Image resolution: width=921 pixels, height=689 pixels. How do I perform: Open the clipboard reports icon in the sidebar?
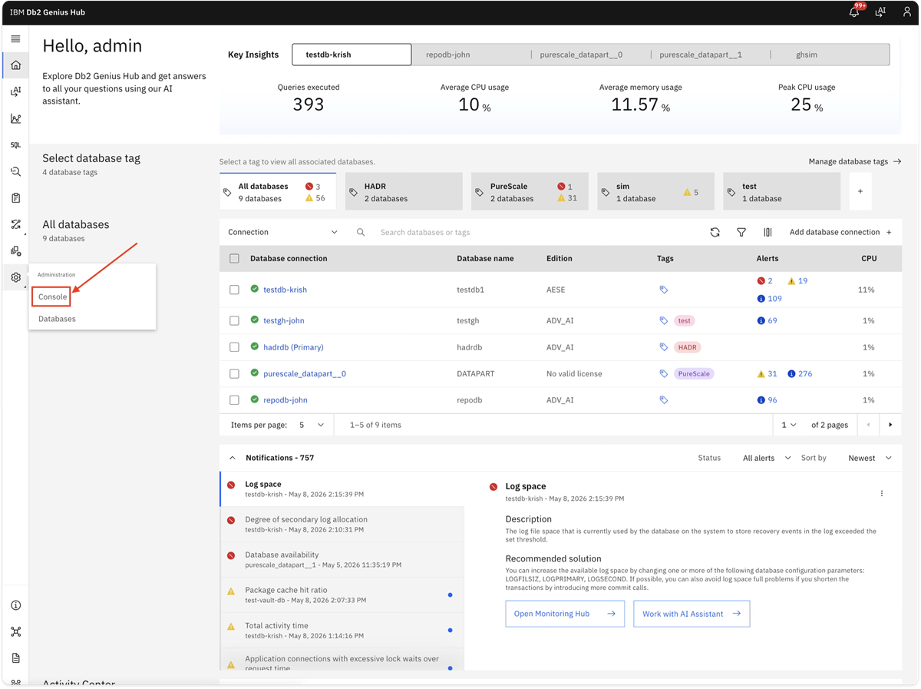point(15,198)
